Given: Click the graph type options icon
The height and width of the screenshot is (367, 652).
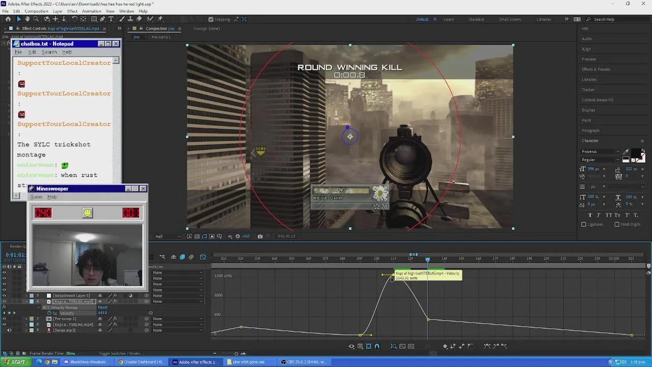Looking at the screenshot, I should (360, 346).
